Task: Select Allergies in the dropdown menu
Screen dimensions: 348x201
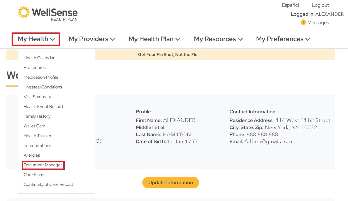Action: pos(32,155)
